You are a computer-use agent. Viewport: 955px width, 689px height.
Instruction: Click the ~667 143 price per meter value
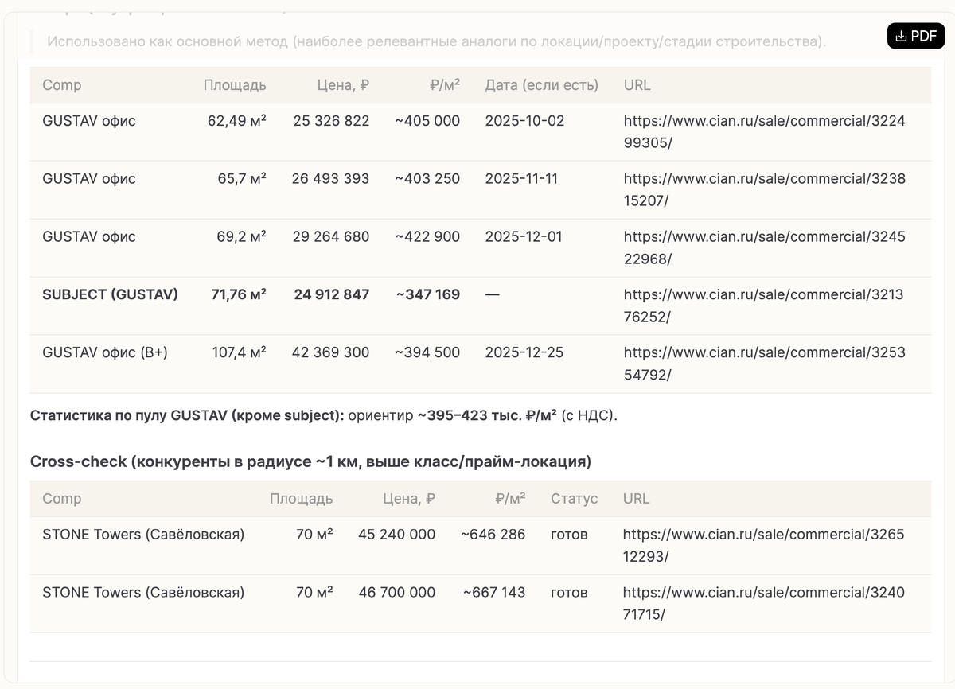494,593
